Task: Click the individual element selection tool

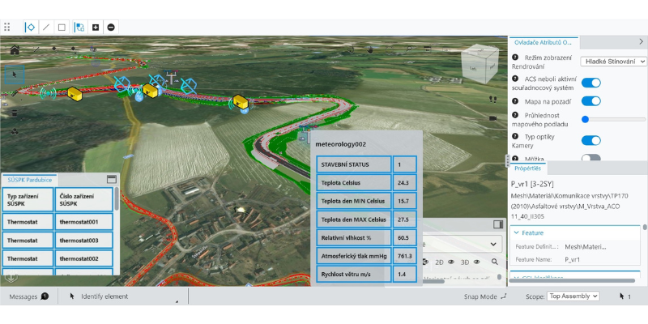Action: click(x=30, y=27)
